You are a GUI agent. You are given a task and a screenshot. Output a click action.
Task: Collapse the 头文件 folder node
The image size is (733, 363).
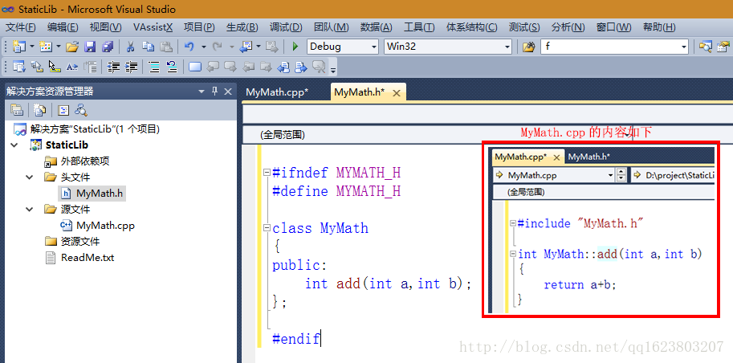coord(30,177)
